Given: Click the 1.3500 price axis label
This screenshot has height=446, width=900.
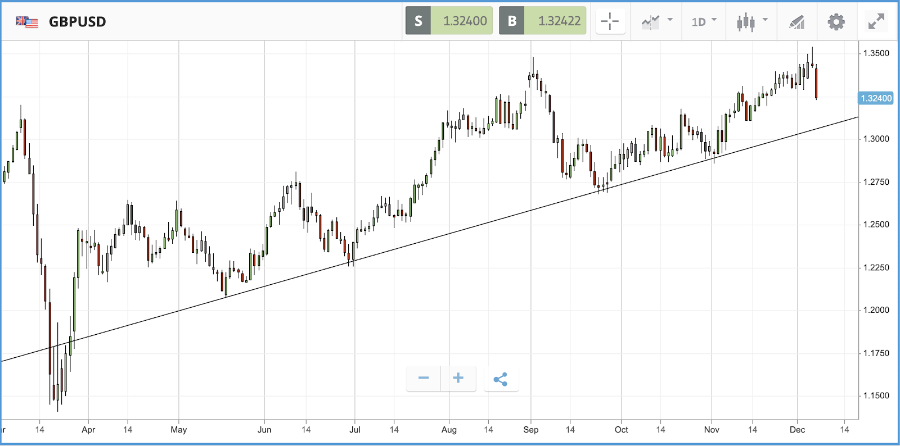Looking at the screenshot, I should pyautogui.click(x=876, y=53).
